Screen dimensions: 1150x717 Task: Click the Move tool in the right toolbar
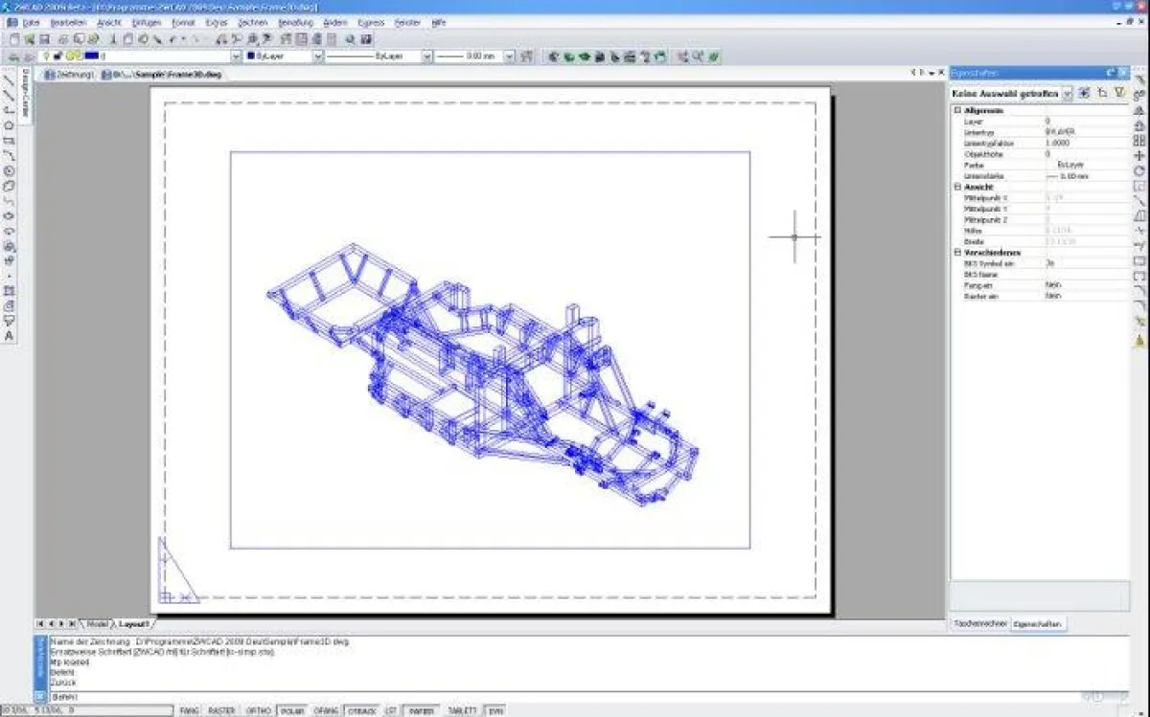1139,155
